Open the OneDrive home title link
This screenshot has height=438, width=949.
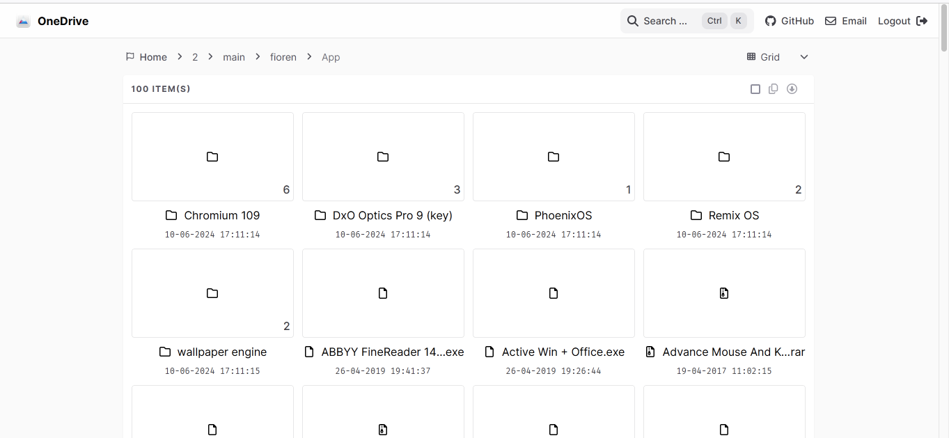tap(63, 22)
